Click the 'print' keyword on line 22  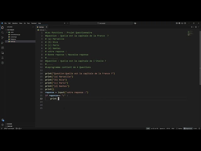[53, 98]
